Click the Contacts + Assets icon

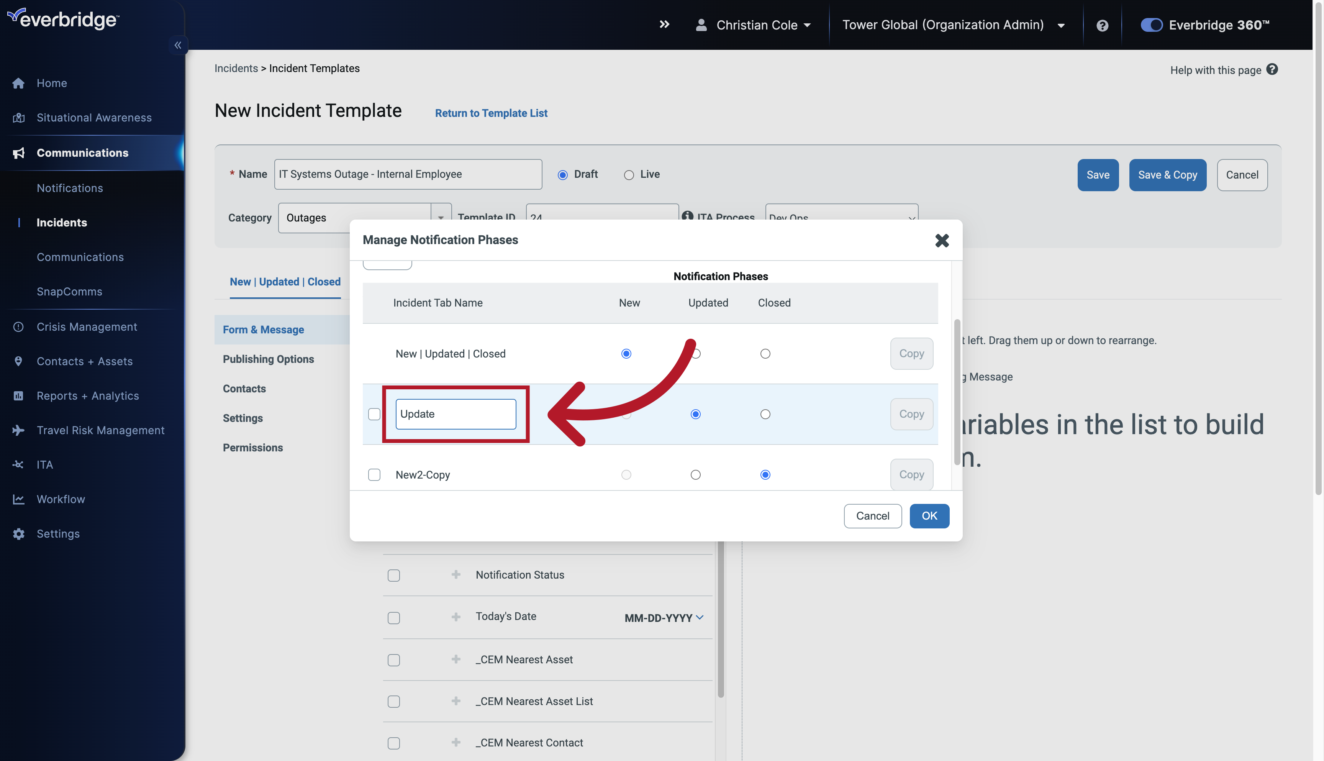pyautogui.click(x=18, y=361)
